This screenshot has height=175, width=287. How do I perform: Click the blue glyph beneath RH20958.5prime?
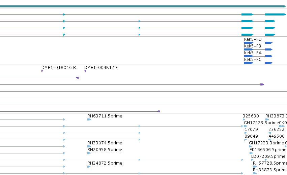pos(89,153)
